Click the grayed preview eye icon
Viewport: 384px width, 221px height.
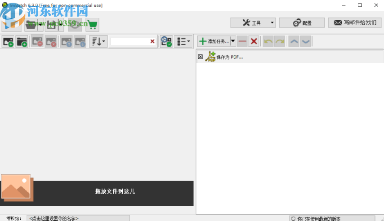click(x=75, y=25)
